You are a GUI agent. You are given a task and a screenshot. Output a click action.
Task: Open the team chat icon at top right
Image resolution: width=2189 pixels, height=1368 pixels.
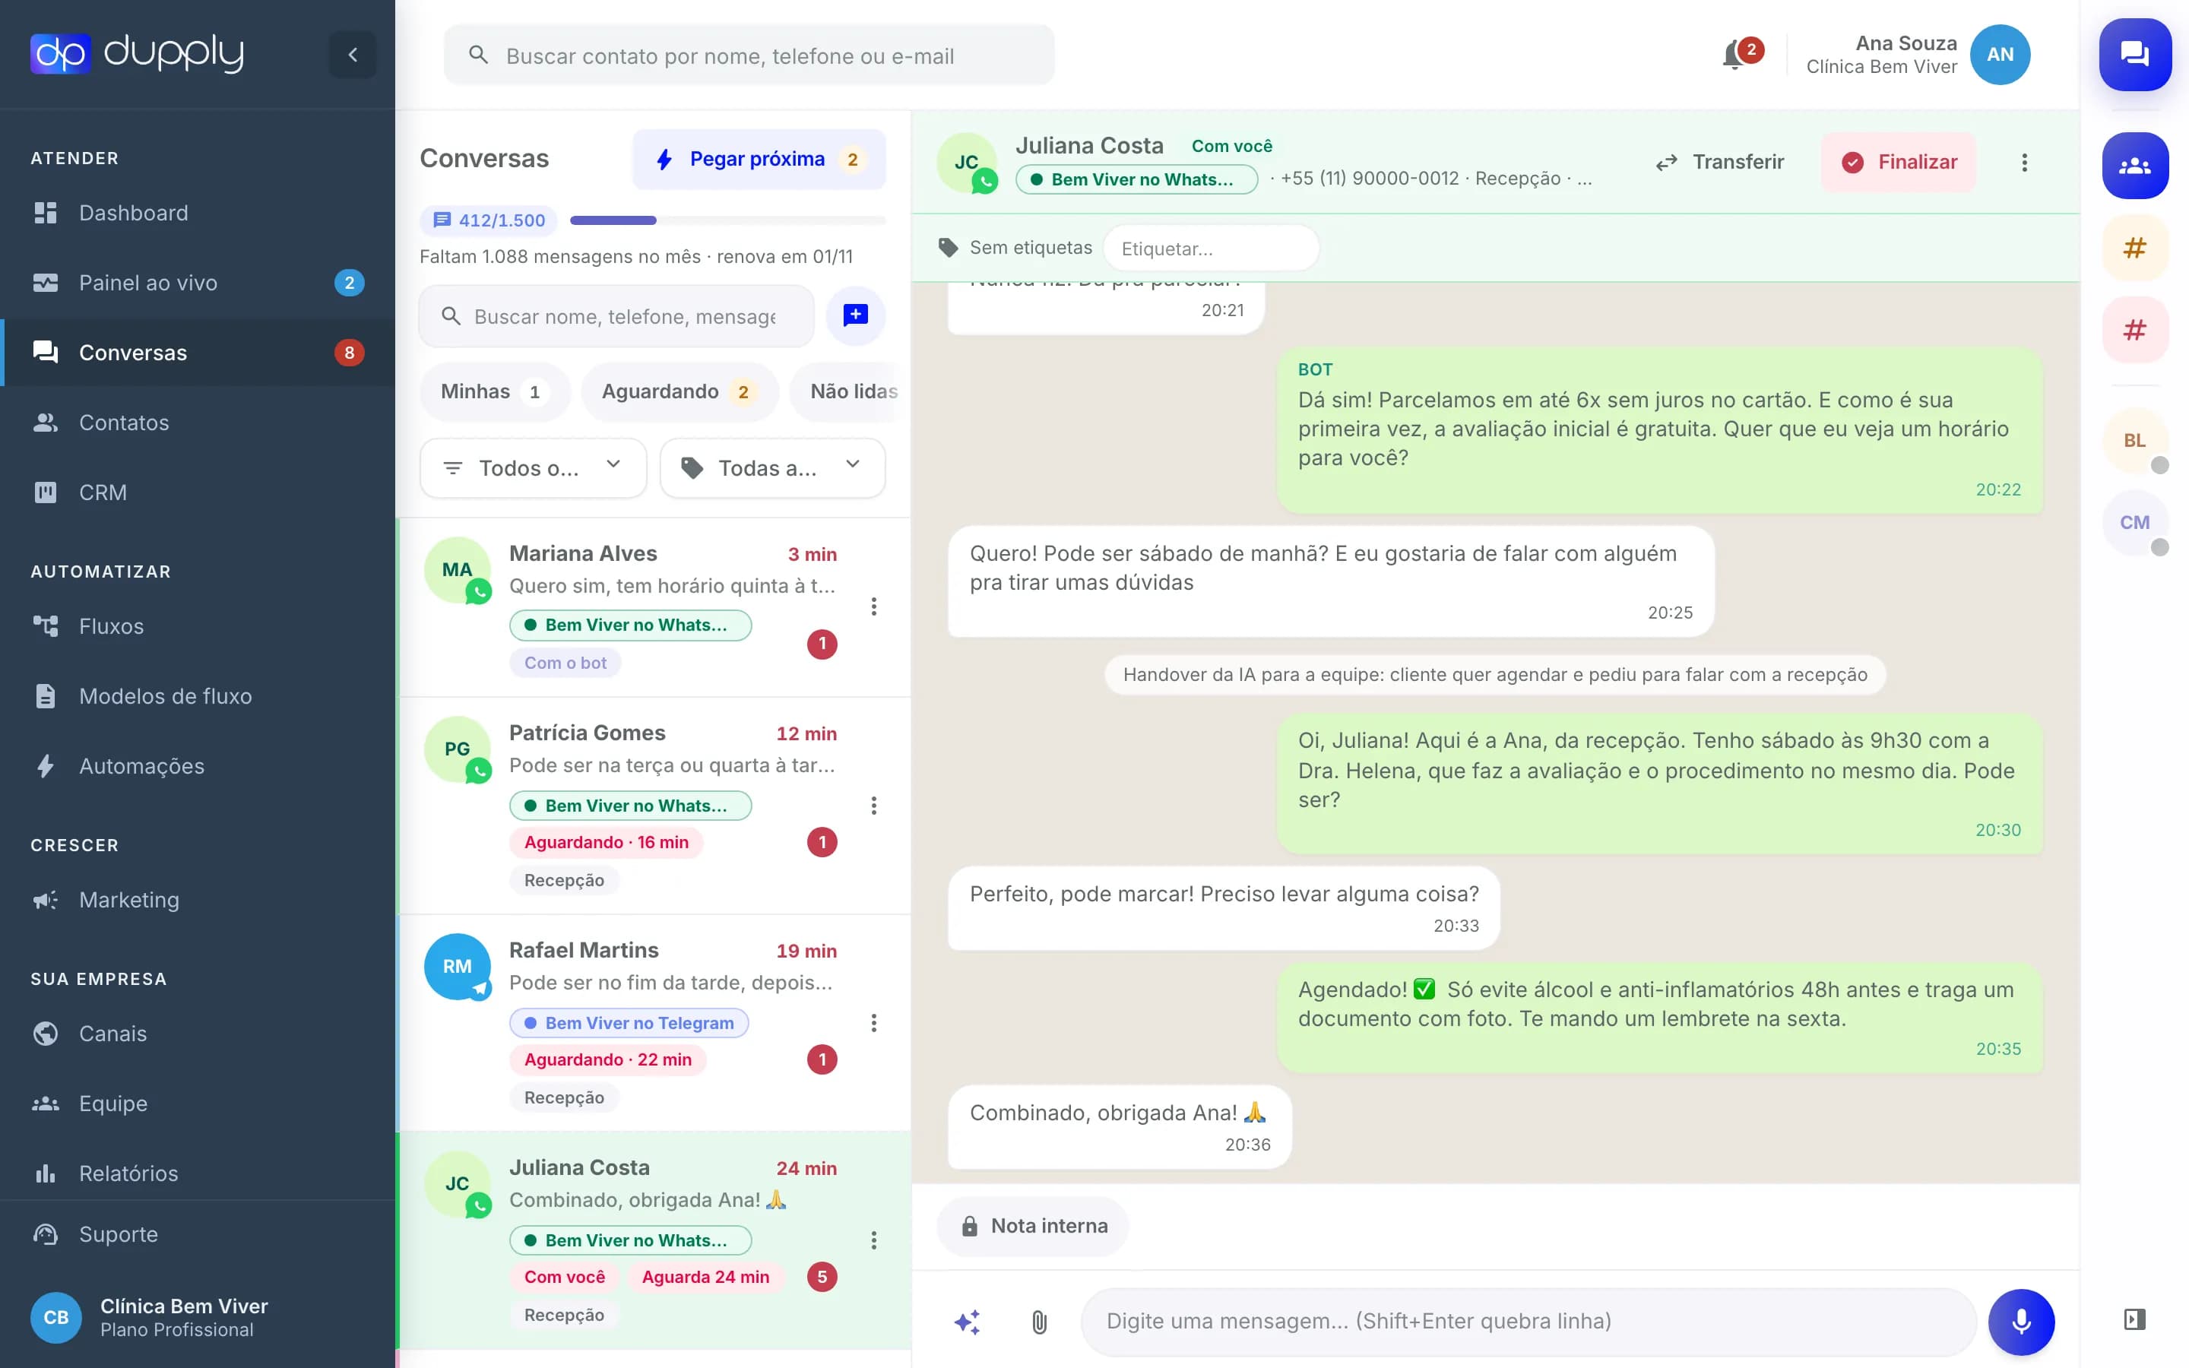(2135, 54)
